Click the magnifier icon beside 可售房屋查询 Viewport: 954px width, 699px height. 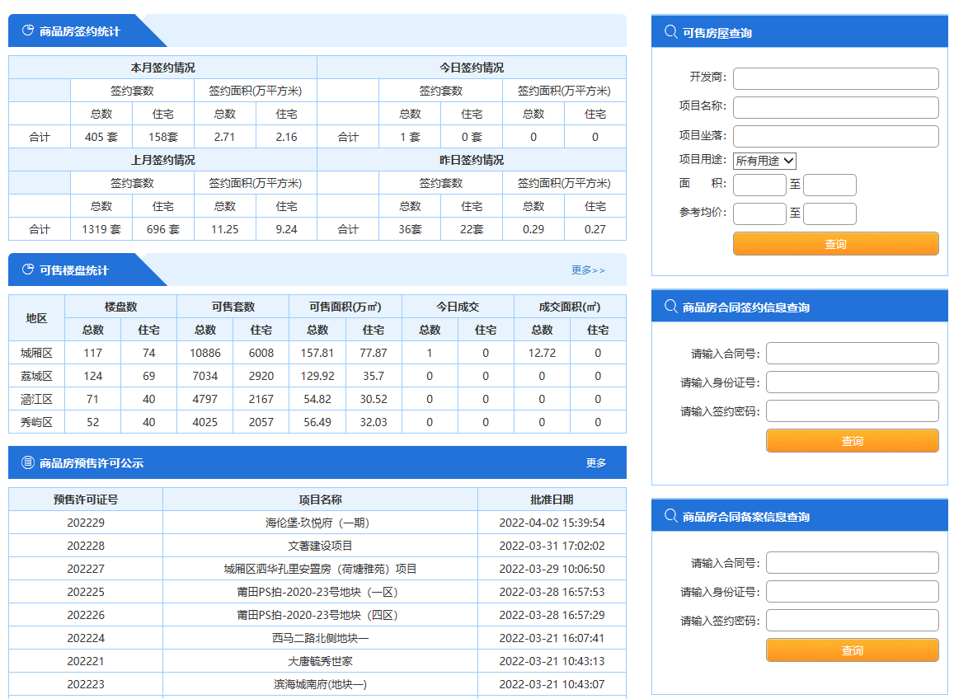point(670,33)
